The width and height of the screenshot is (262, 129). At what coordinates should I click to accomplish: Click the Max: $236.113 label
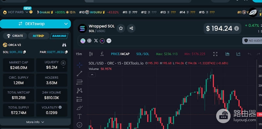167,54
